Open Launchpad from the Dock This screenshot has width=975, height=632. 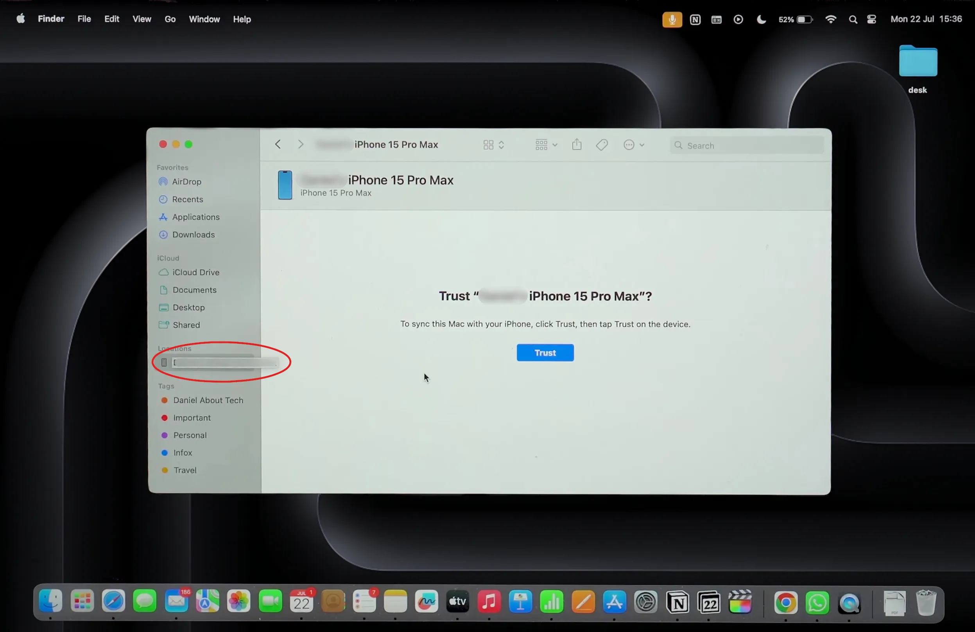82,602
